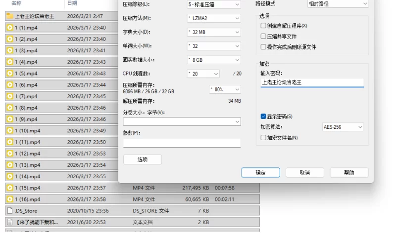Click the video icon of 1 (1).mp4
396x233 pixels.
coord(9,28)
